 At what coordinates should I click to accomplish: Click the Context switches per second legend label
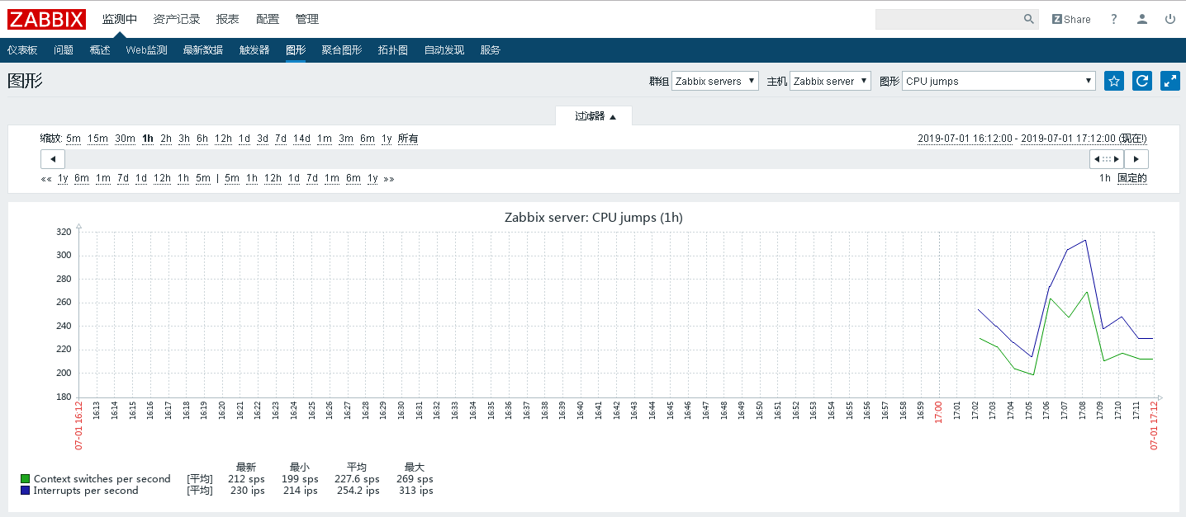pos(102,479)
